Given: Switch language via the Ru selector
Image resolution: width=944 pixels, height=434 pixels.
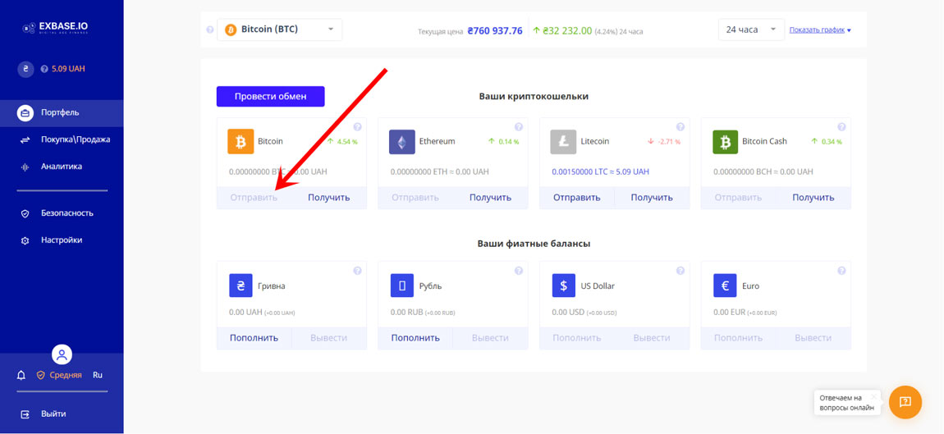Looking at the screenshot, I should (x=98, y=375).
